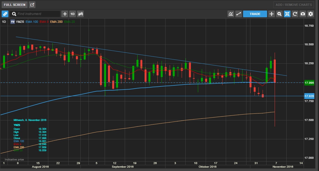Toggle the blue instrument link icon
This screenshot has width=319, height=171.
click(x=5, y=14)
